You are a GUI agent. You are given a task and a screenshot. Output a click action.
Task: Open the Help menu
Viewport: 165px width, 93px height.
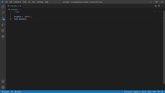pos(46,2)
